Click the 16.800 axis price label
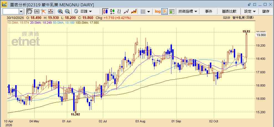The image size is (274, 127). point(261,85)
